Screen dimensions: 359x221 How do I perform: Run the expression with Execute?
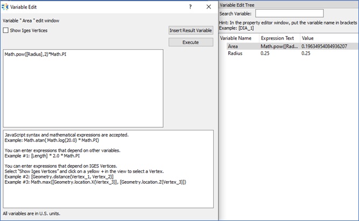(x=191, y=42)
